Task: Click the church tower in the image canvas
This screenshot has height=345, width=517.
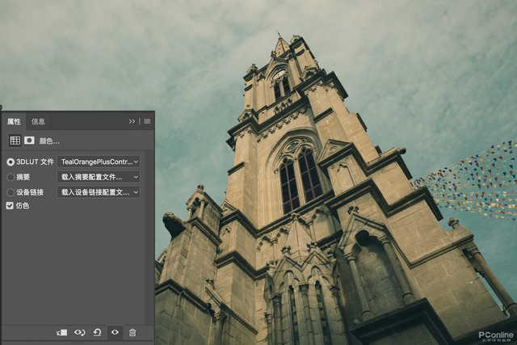Action: tap(299, 178)
